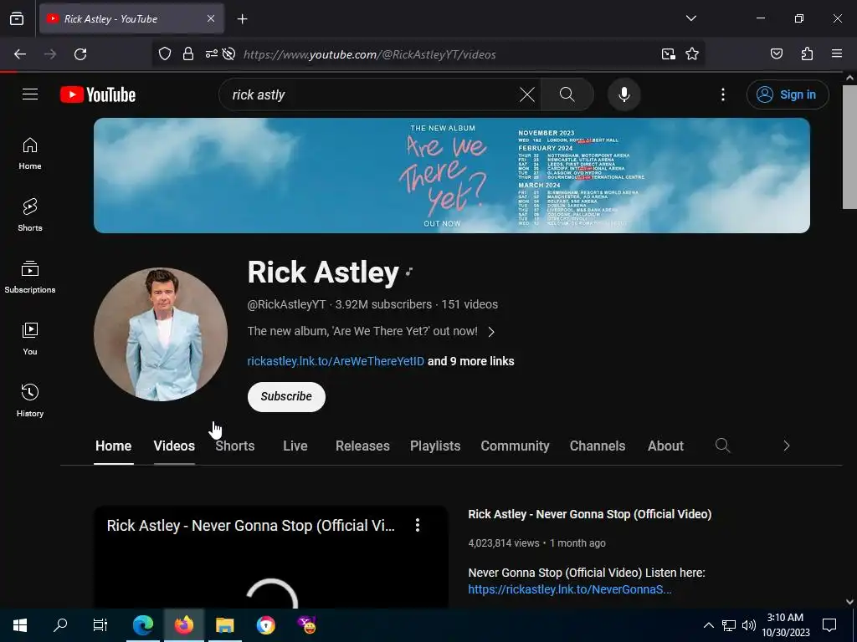
Task: Show hidden system tray icons
Action: (x=708, y=625)
